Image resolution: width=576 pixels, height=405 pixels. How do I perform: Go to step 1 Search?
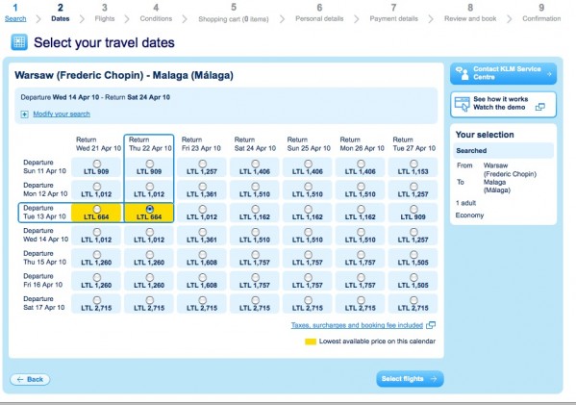15,13
